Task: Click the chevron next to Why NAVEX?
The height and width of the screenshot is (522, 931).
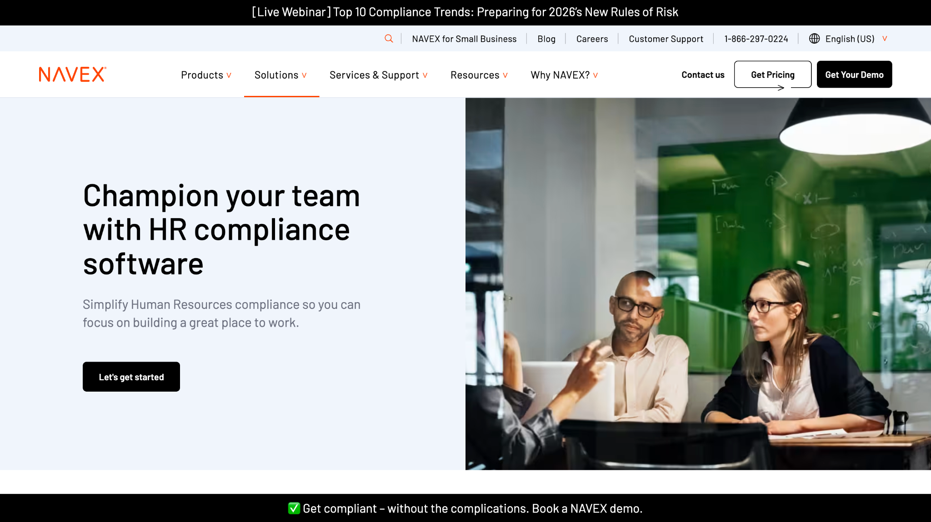Action: tap(596, 75)
